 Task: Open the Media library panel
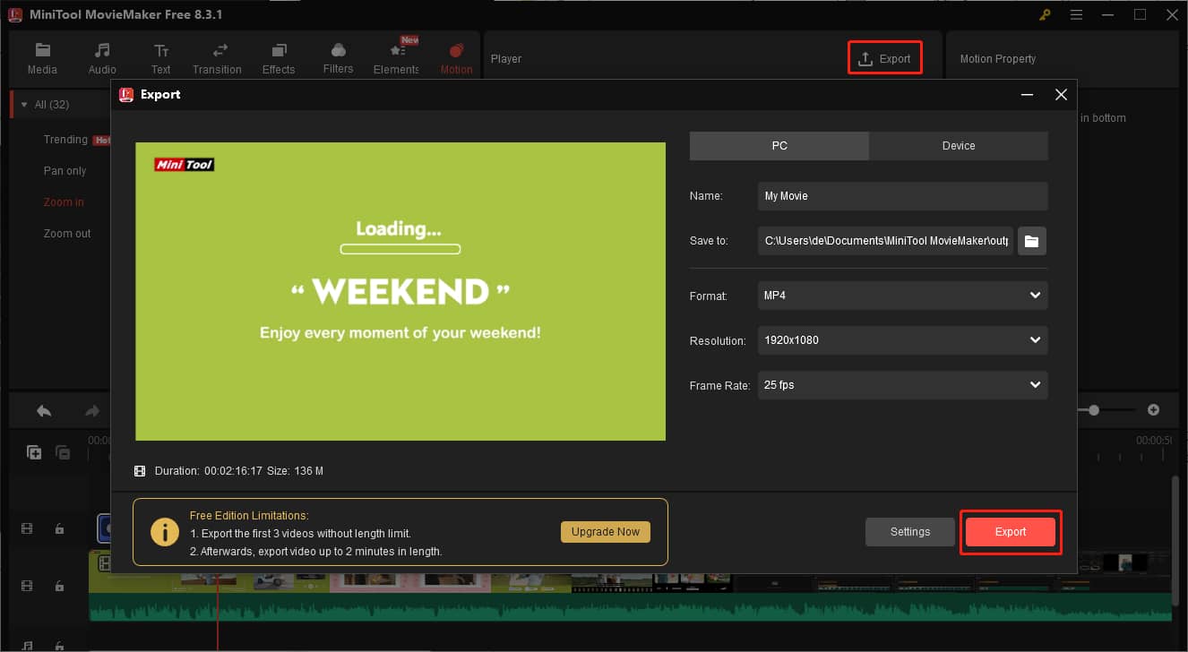pyautogui.click(x=42, y=56)
